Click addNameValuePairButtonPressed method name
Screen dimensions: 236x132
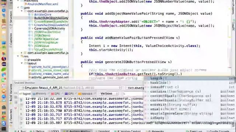(x=134, y=38)
